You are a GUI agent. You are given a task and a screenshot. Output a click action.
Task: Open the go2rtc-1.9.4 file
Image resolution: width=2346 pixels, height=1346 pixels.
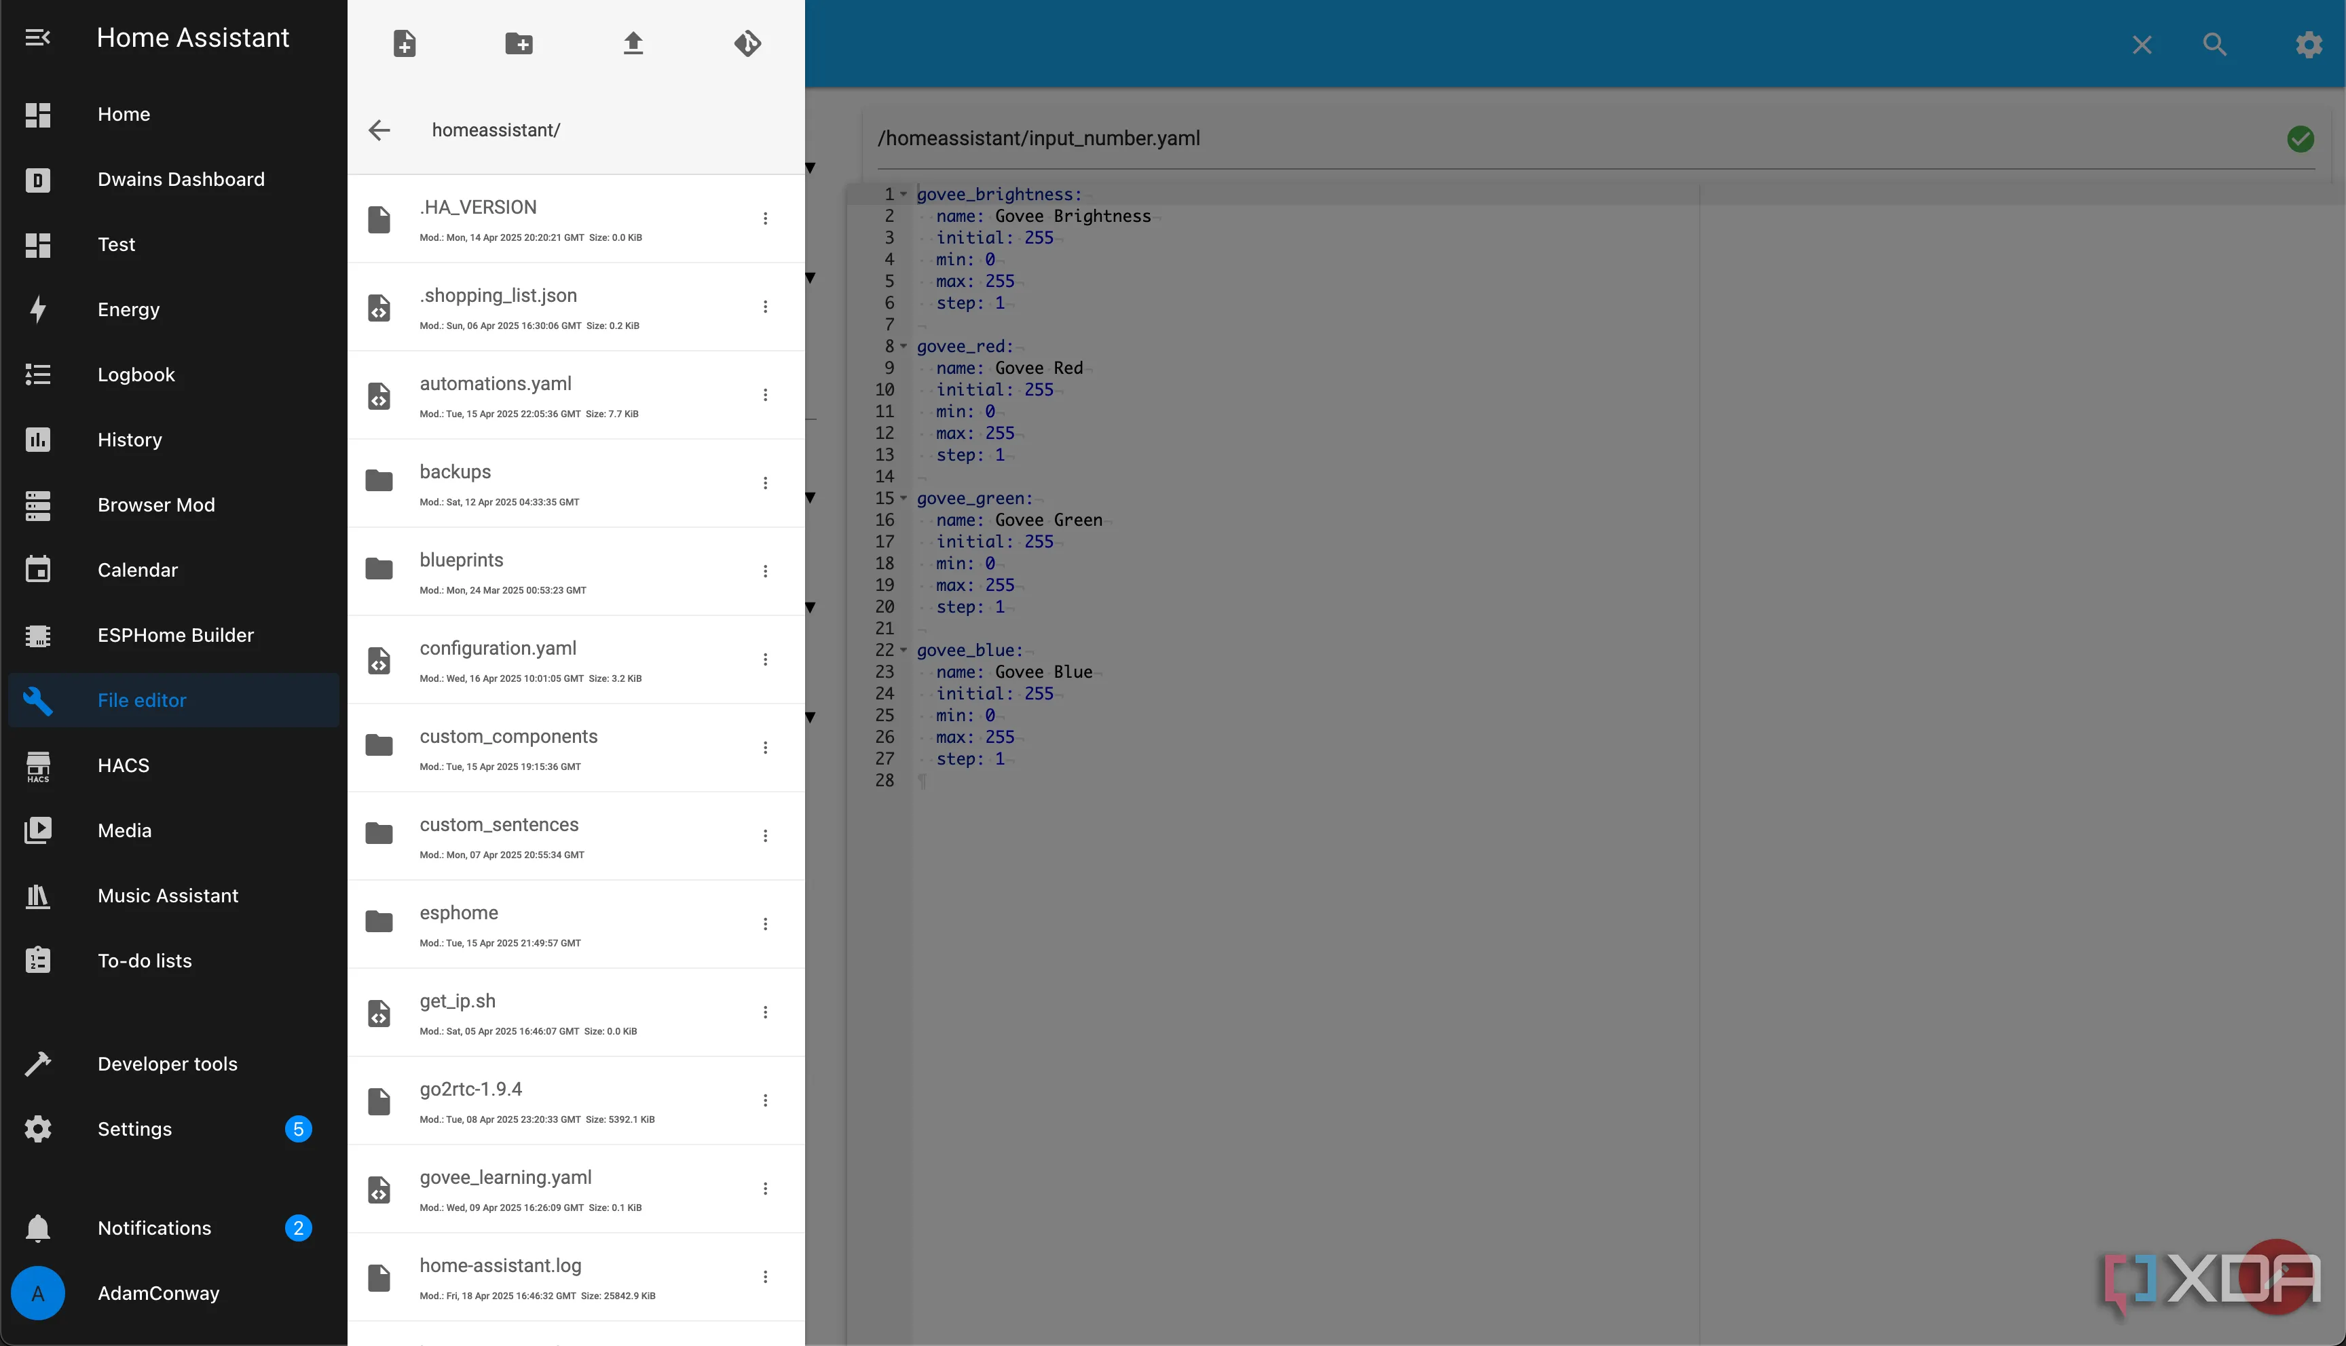tap(575, 1101)
